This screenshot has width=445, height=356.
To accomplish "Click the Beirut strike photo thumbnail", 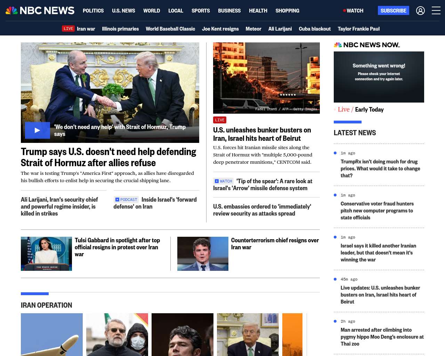I will (x=266, y=78).
